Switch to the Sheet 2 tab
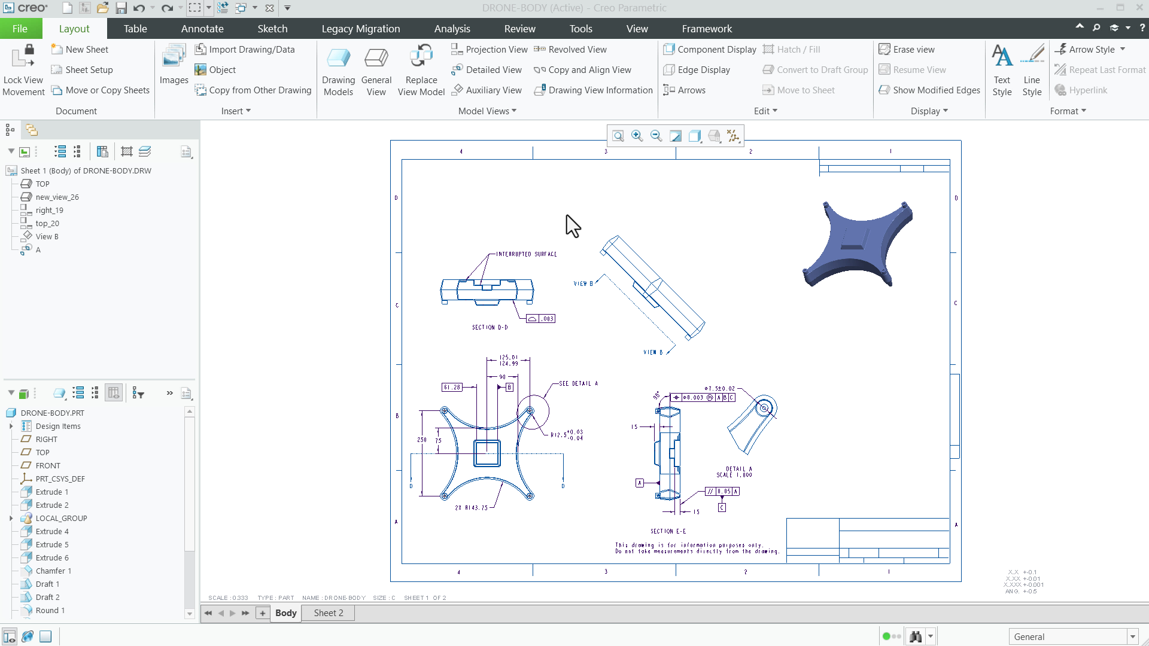 click(x=329, y=613)
